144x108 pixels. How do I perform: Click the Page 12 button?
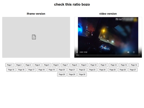114,65
